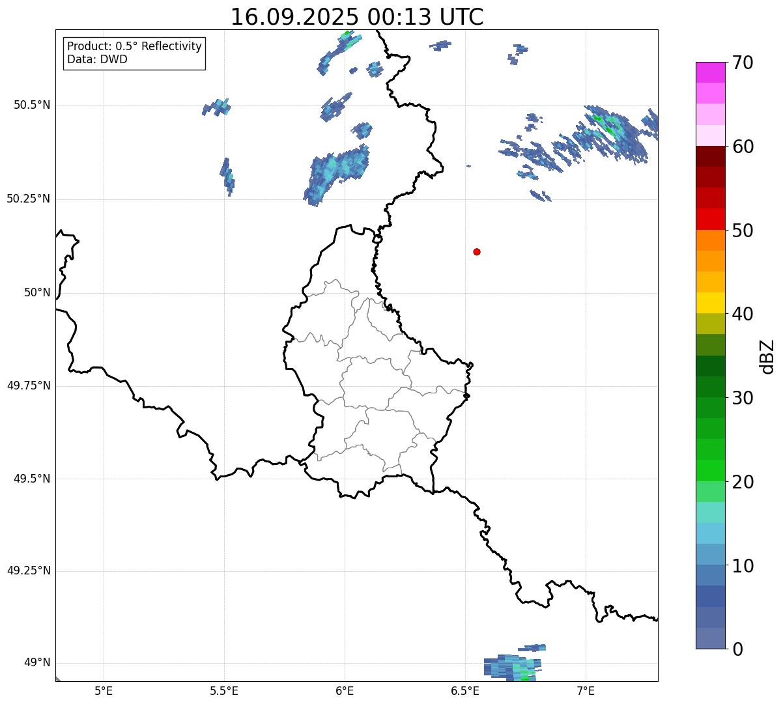Screen dimensions: 783x704
Task: Pick the bright red colorbar swatch above 50
Action: (x=711, y=219)
